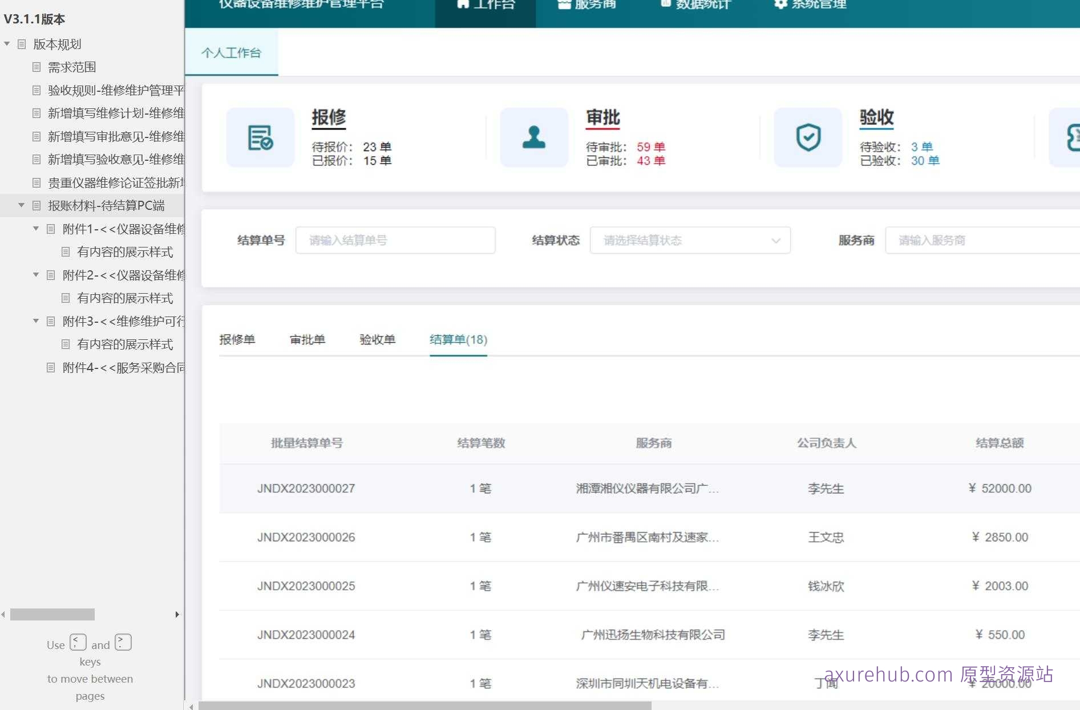Click the page icon beside 报账材料-待结算PC端
The image size is (1080, 710).
click(35, 205)
